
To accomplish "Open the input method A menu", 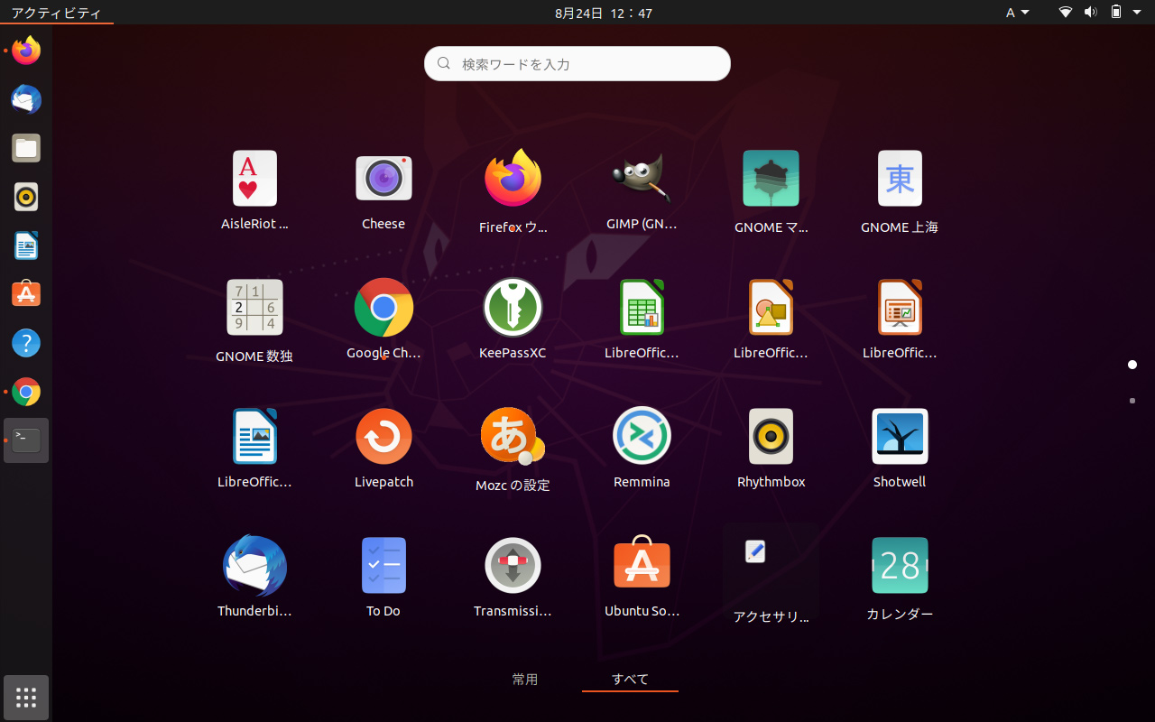I will (x=1017, y=13).
